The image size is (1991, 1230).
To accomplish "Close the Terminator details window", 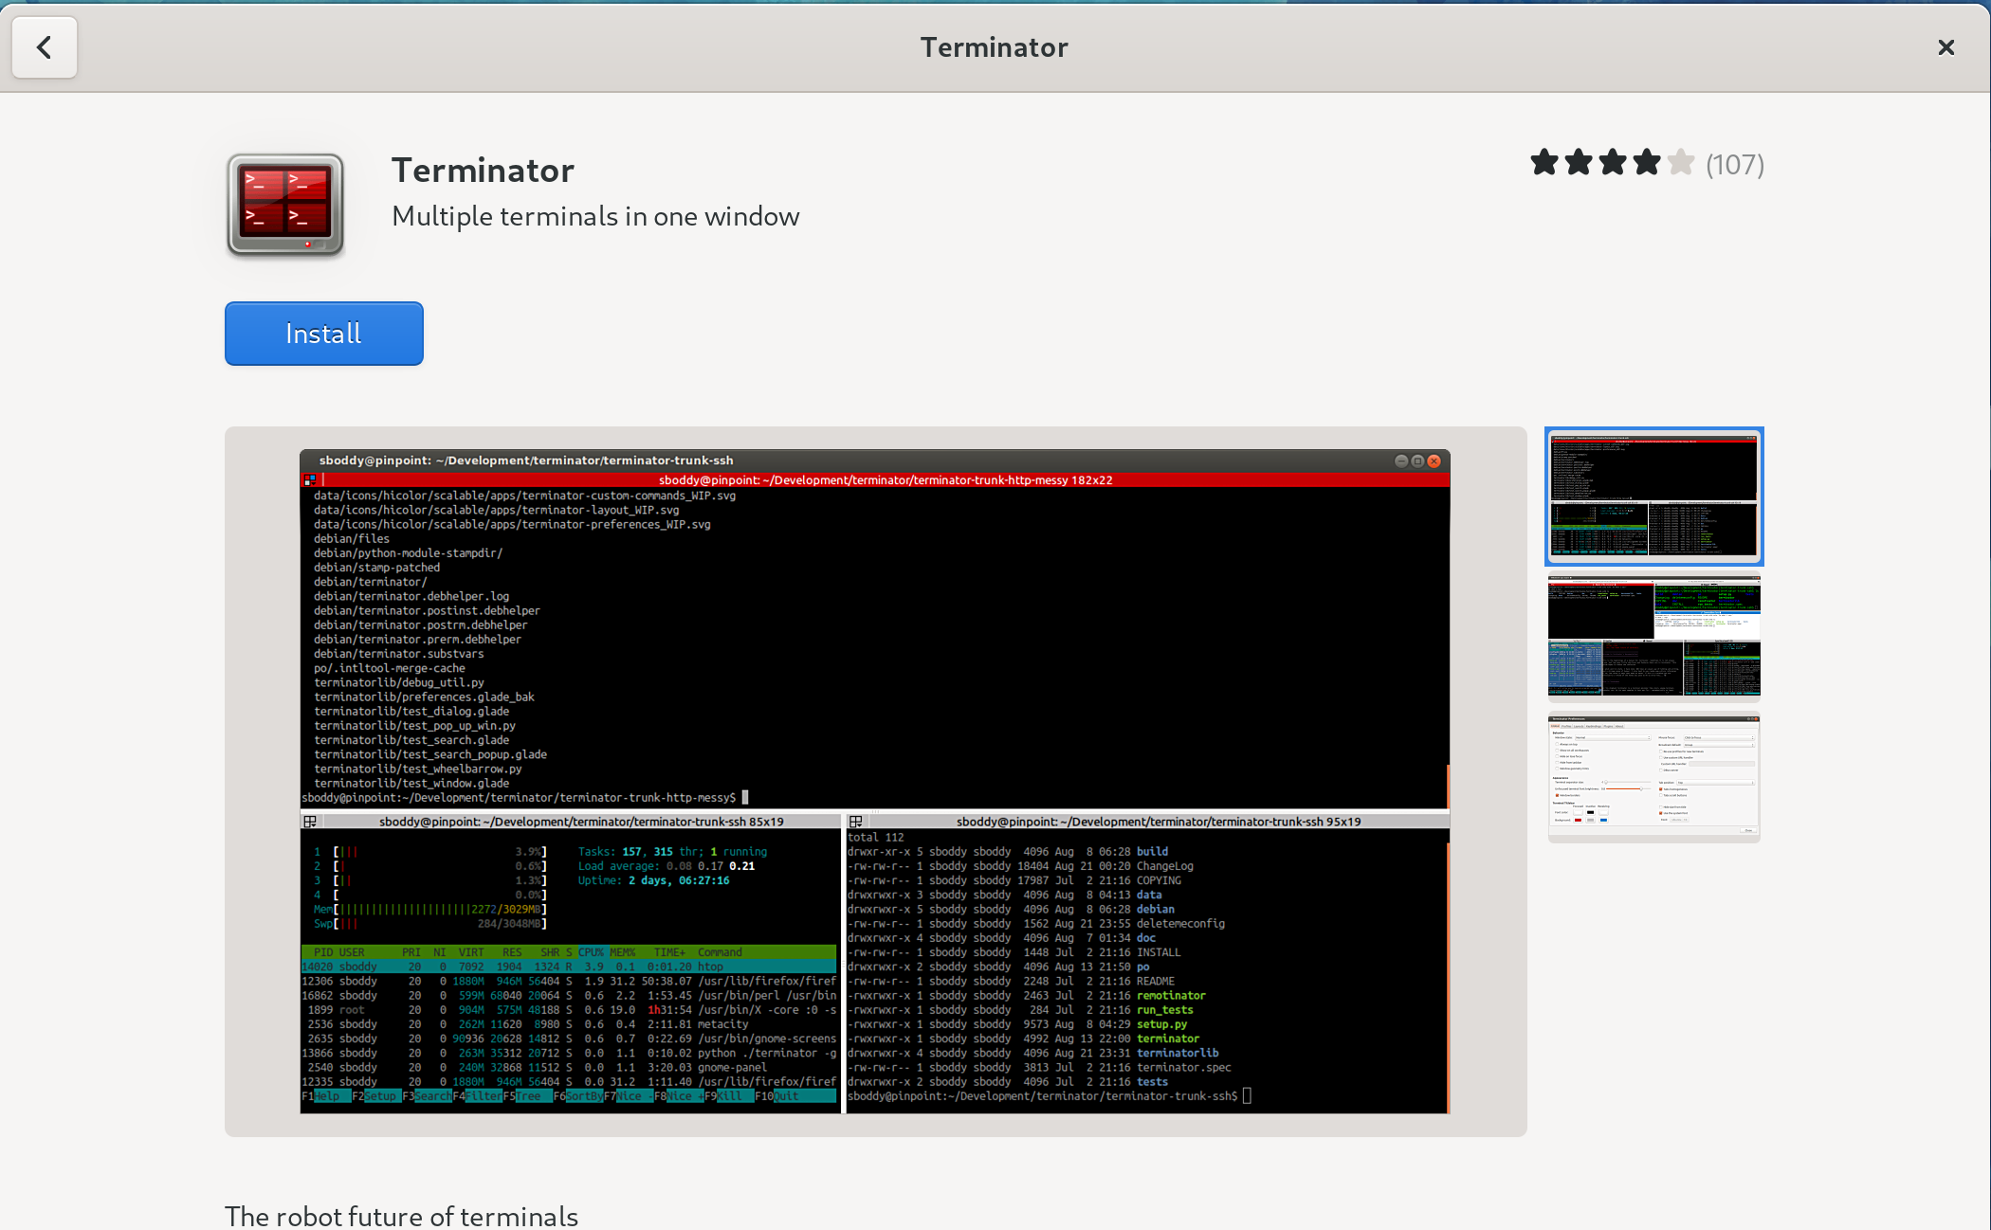I will [x=1946, y=47].
